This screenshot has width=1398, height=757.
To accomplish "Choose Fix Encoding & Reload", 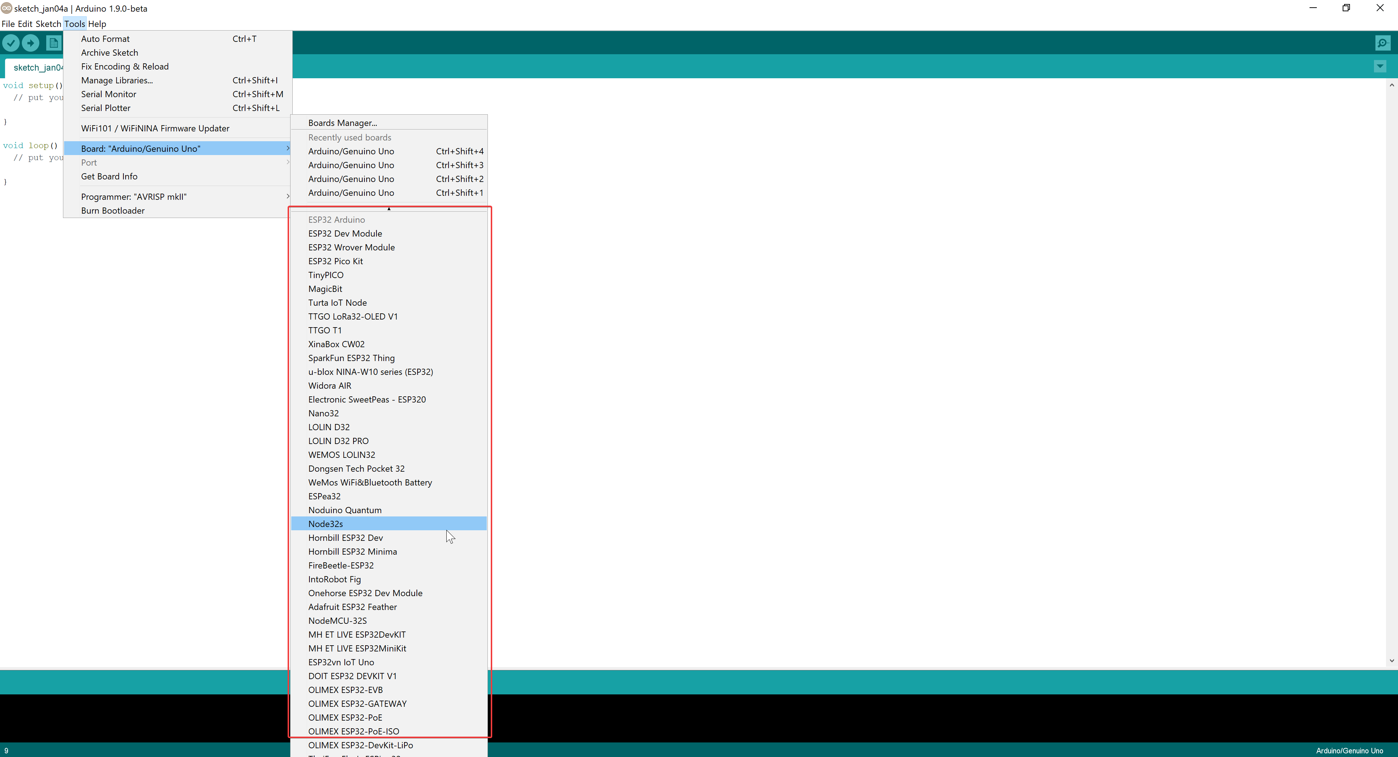I will pyautogui.click(x=177, y=67).
